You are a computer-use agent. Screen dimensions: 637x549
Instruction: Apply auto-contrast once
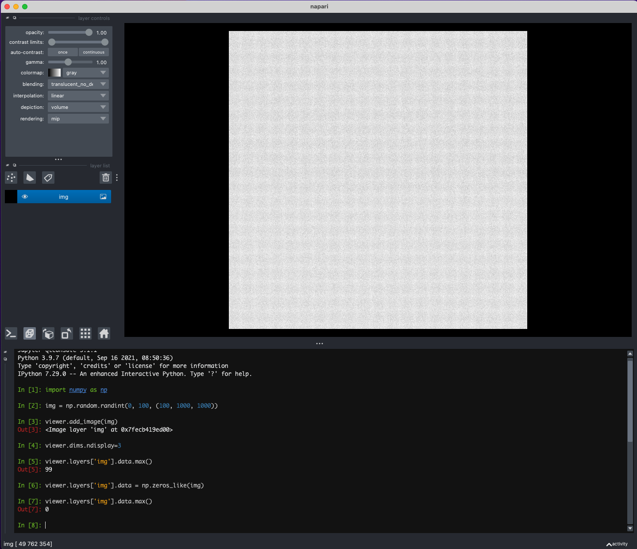click(62, 52)
